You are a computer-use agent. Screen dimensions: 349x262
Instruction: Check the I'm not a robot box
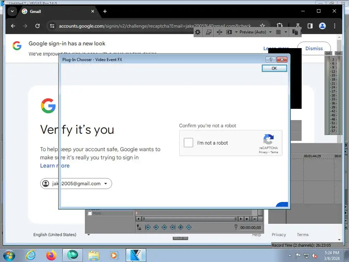click(x=188, y=143)
